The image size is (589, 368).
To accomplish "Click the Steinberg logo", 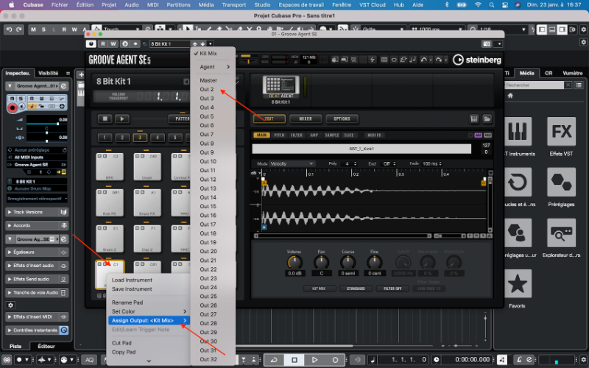I will [x=477, y=60].
